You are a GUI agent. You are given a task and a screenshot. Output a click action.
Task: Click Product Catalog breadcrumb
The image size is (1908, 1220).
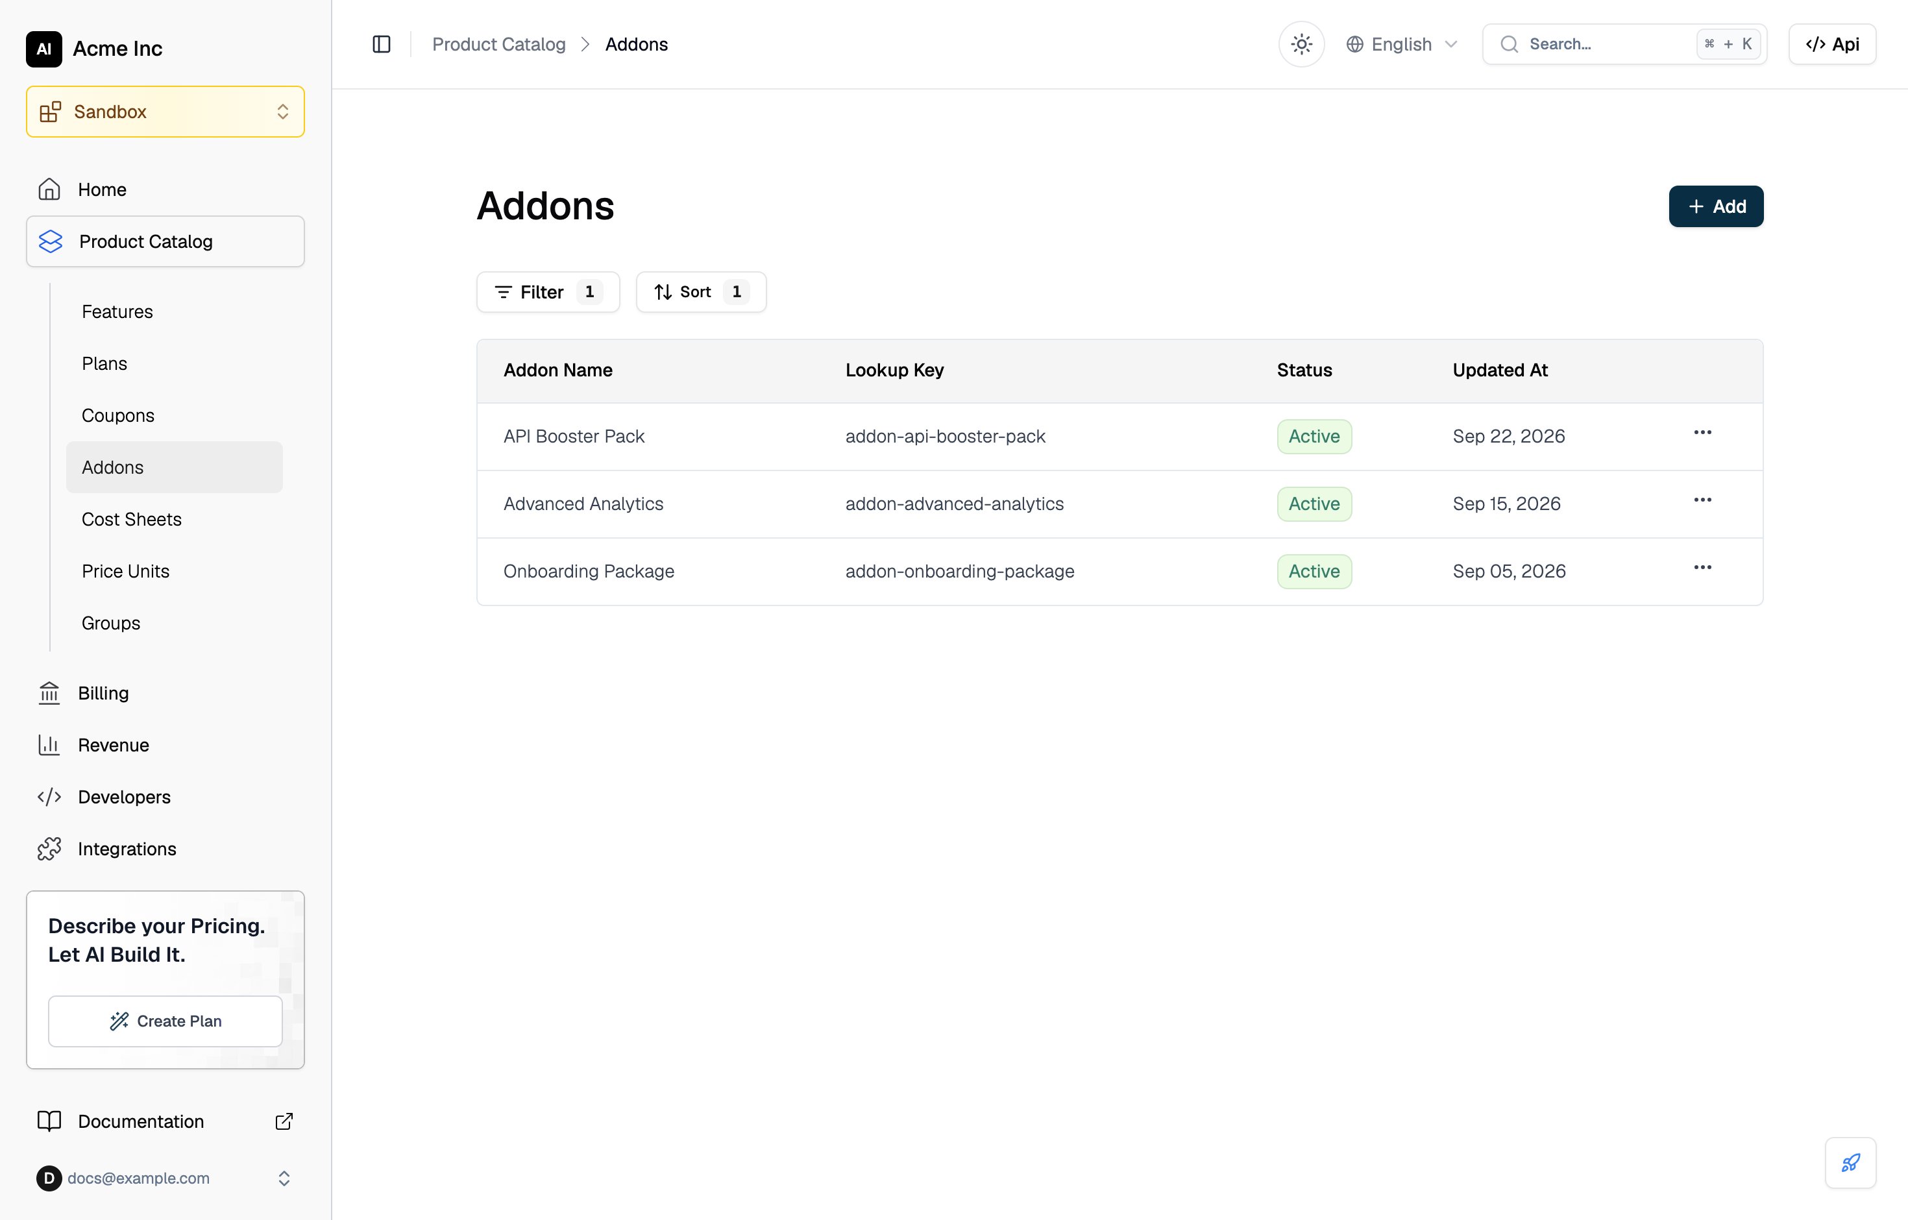click(x=498, y=44)
